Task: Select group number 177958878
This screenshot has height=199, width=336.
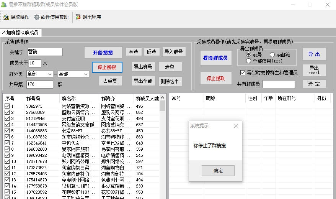Action: pos(36,186)
